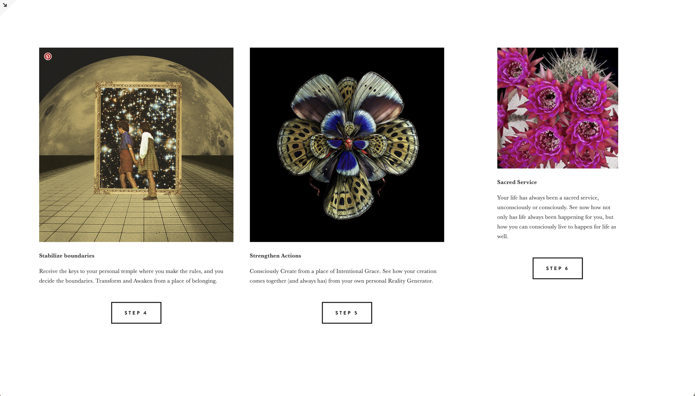This screenshot has height=396, width=695.
Task: Click the Sacred Service heading
Action: click(517, 182)
